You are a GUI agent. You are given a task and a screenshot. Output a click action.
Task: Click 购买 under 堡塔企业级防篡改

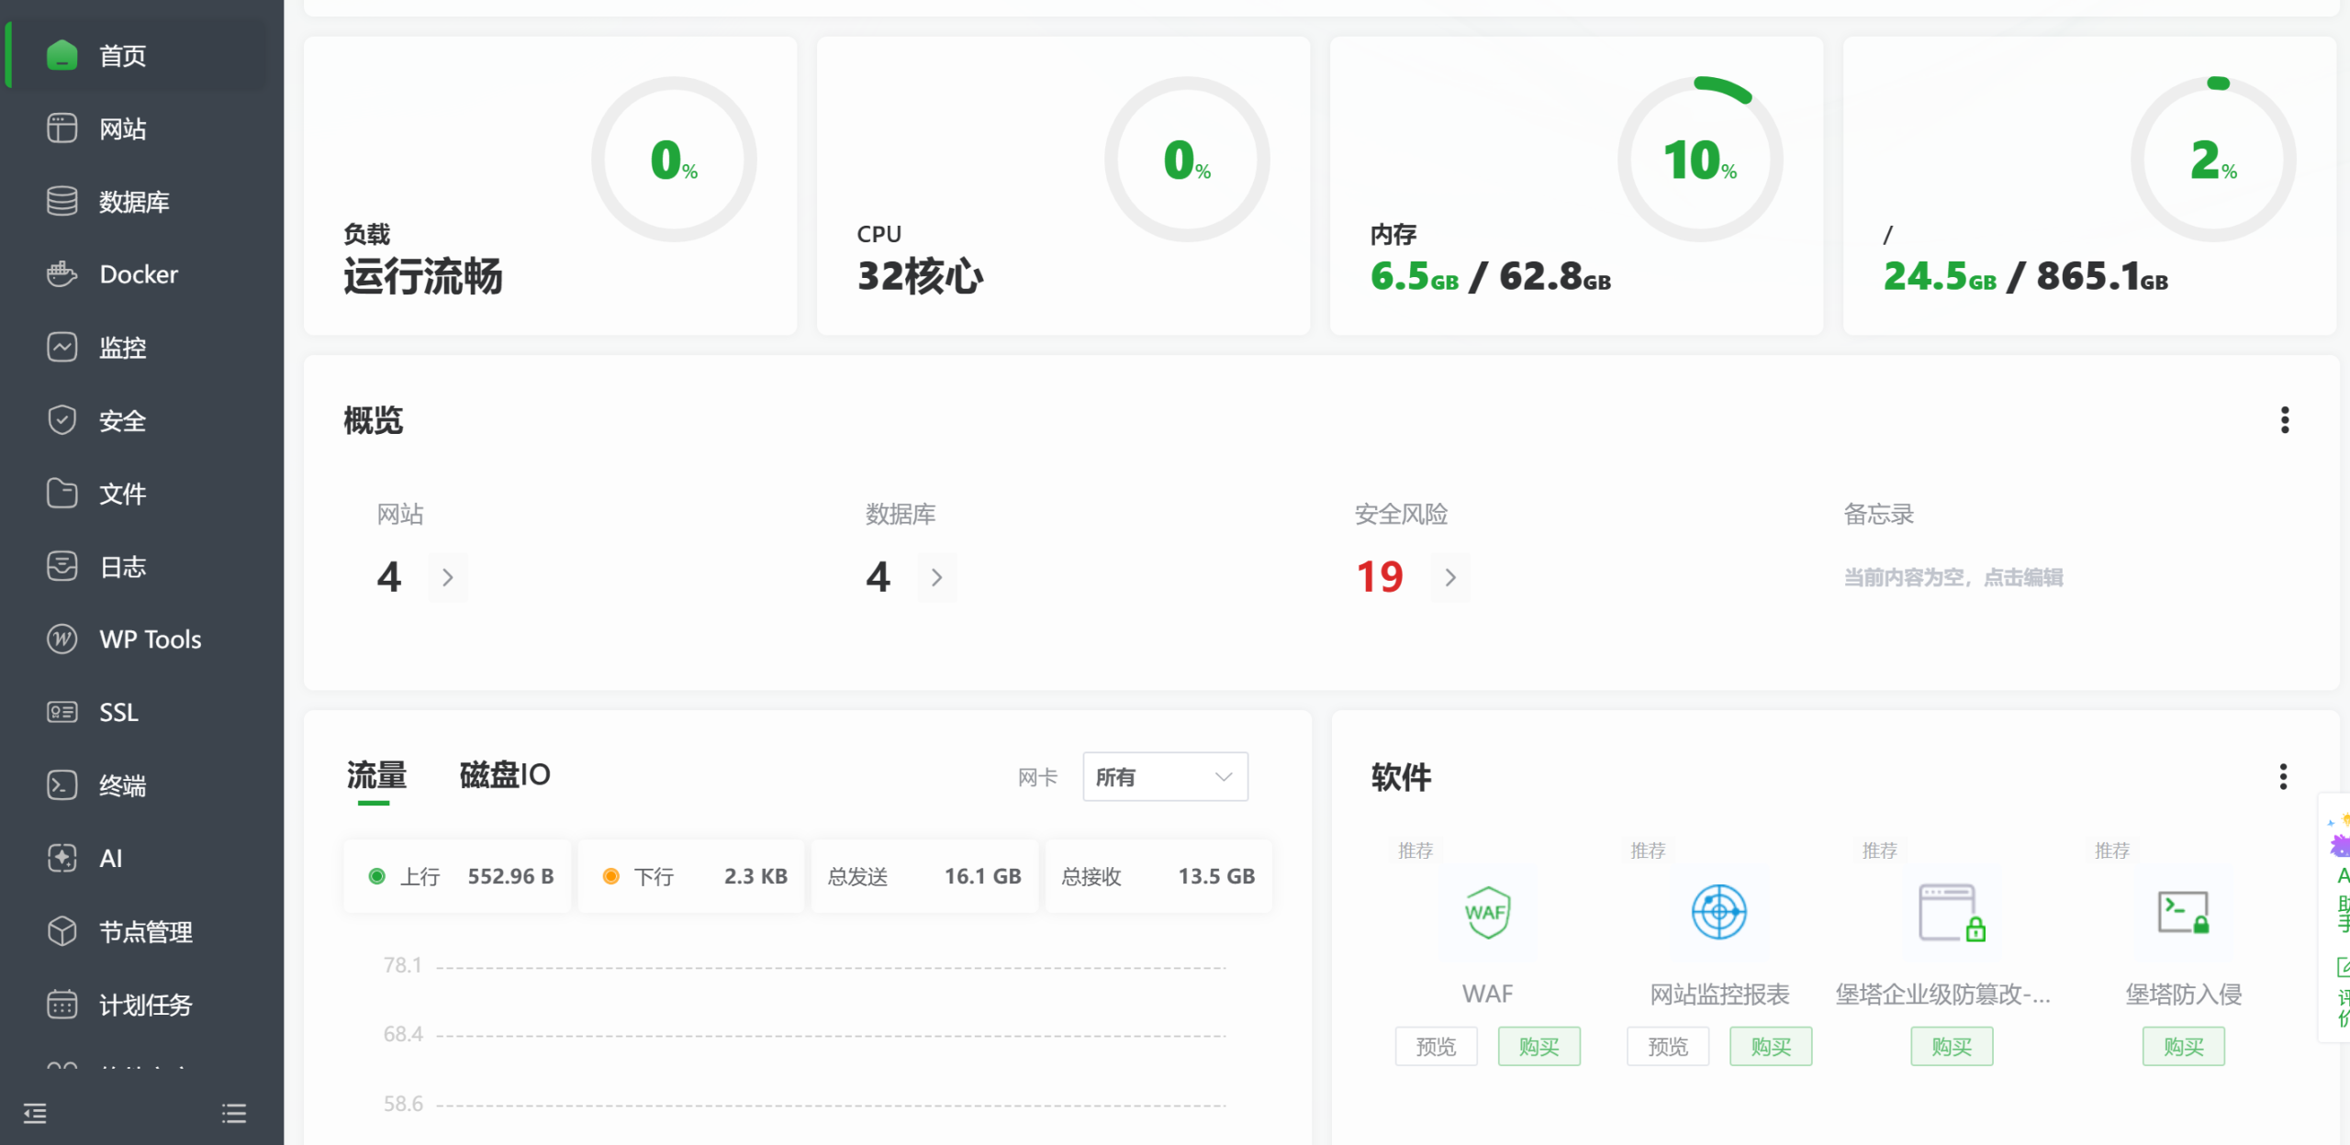[1952, 1046]
